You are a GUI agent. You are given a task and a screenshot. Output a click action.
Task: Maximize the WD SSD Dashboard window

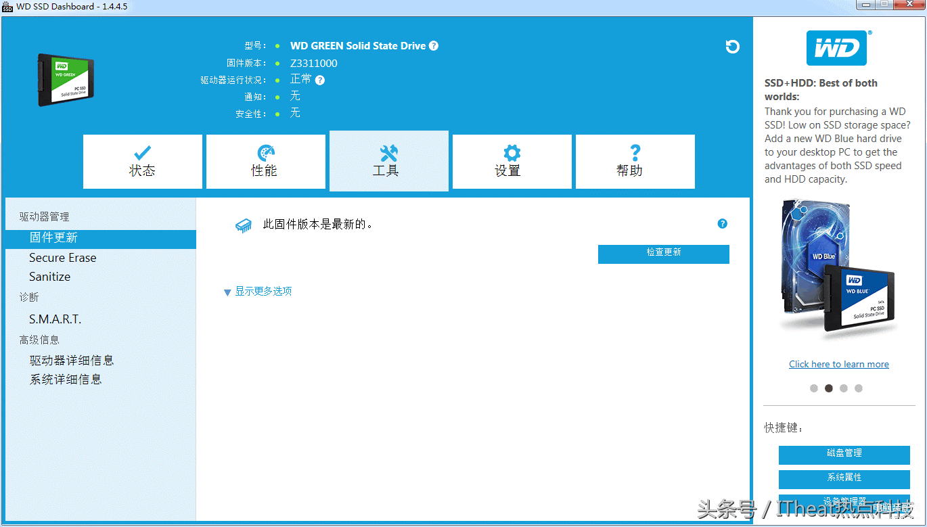[x=884, y=5]
